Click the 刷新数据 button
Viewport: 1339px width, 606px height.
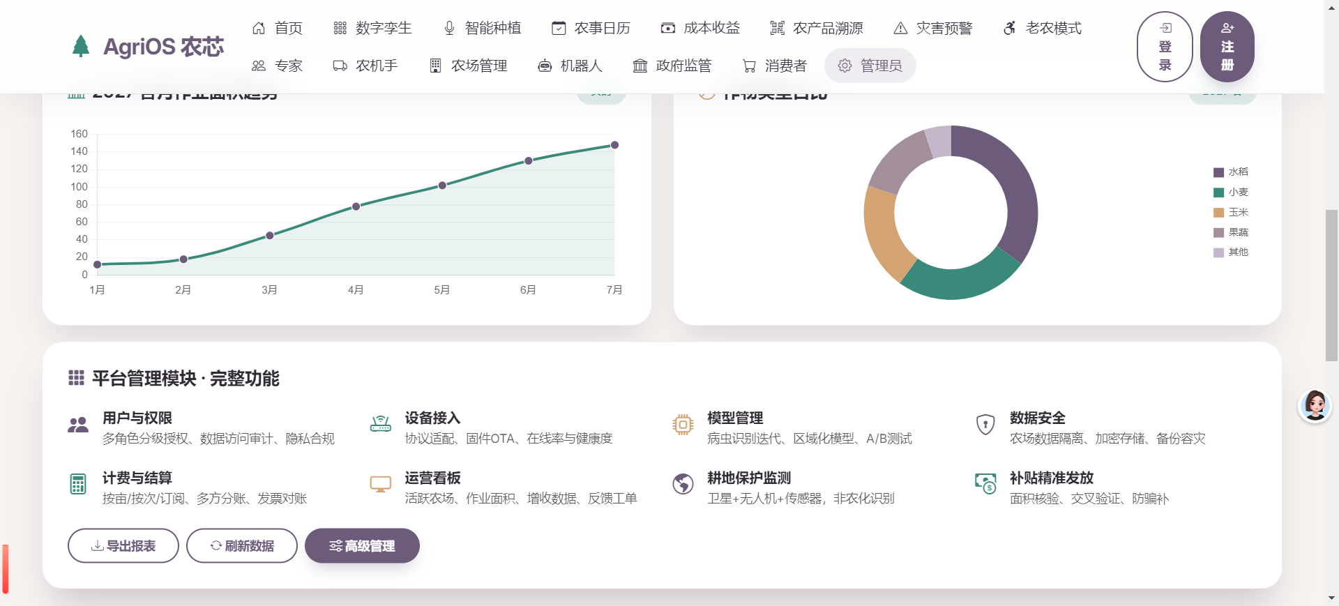tap(242, 545)
